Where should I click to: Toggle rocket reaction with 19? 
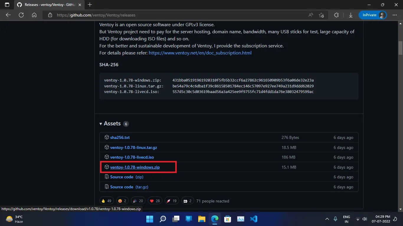coord(172,201)
